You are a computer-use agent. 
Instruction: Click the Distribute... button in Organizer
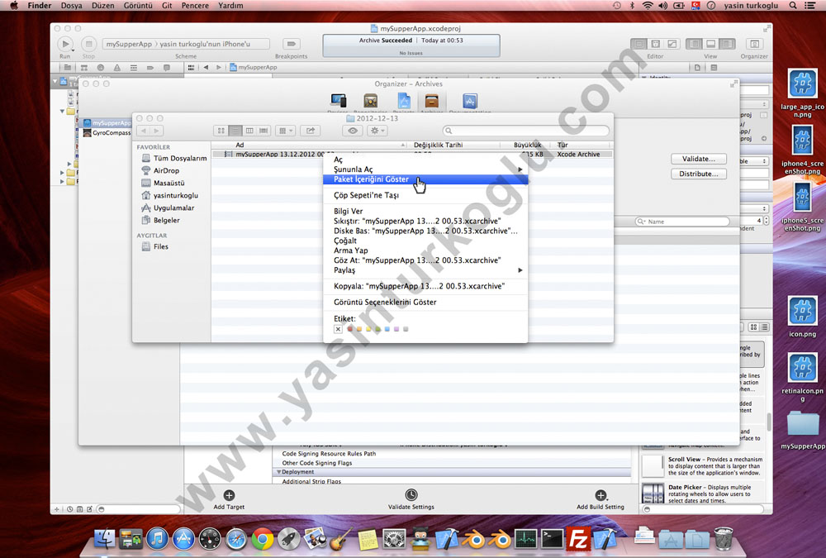coord(699,174)
